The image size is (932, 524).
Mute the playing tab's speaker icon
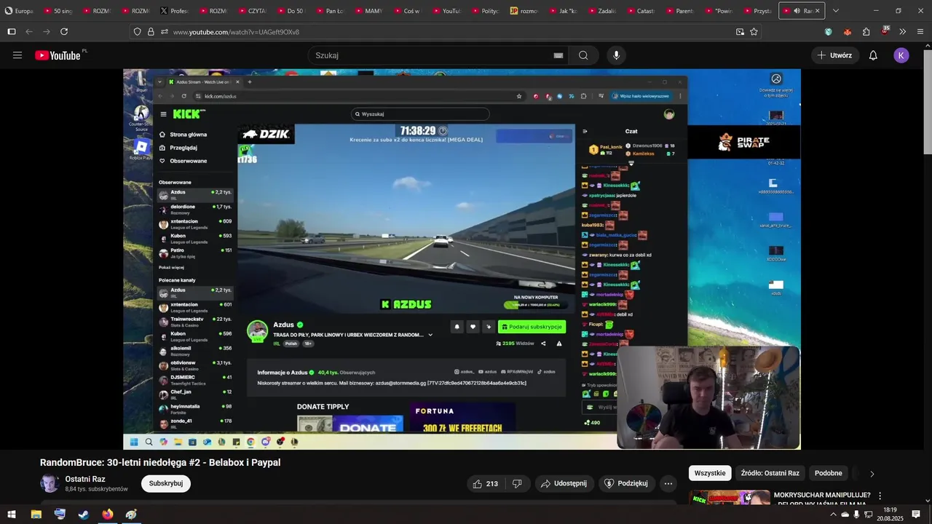pos(797,11)
